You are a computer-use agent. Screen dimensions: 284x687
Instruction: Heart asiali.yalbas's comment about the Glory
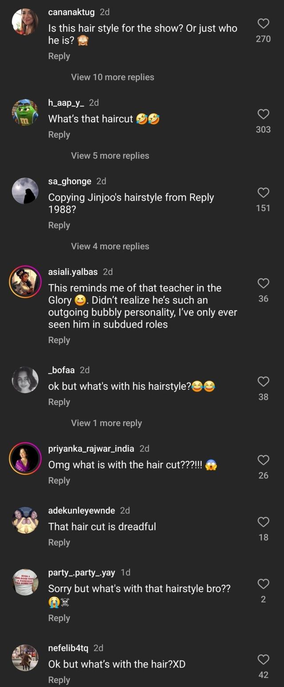point(263,283)
